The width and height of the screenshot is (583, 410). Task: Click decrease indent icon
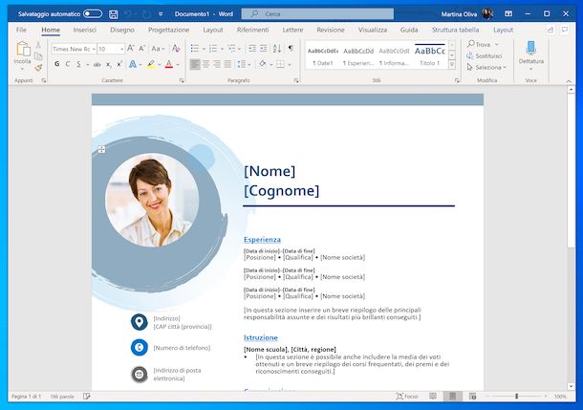click(252, 49)
